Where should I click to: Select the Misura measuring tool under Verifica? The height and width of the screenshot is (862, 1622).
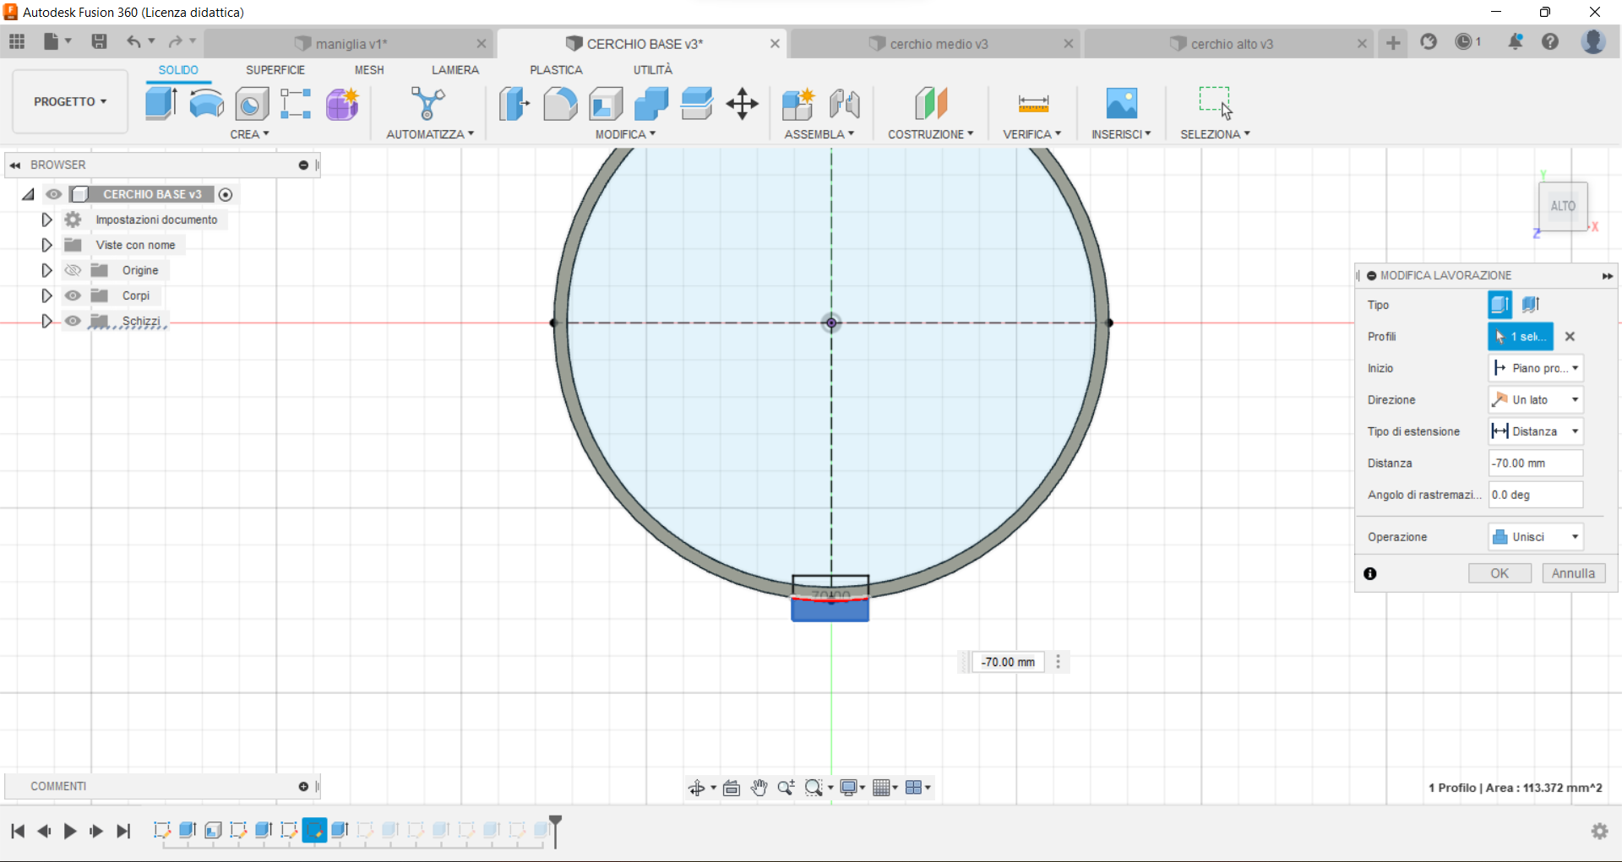(1032, 103)
